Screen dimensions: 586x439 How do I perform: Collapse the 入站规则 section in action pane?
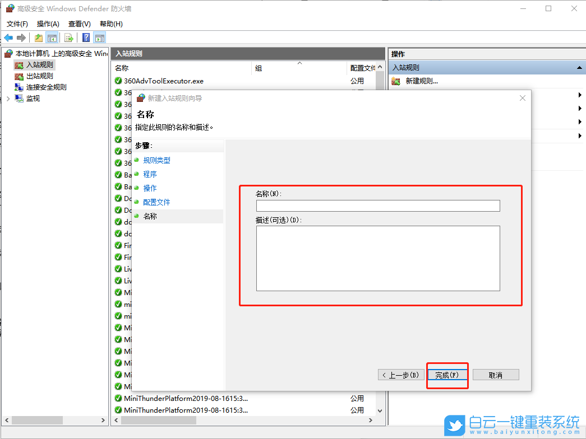click(579, 67)
